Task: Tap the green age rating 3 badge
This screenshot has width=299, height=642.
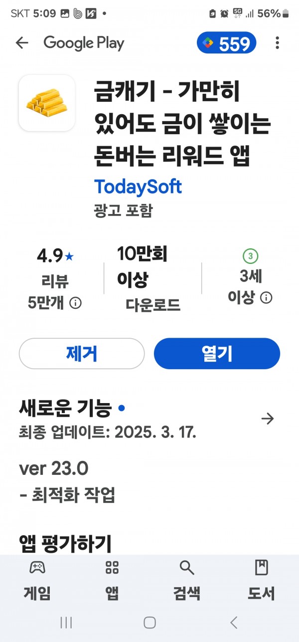Action: 250,256
